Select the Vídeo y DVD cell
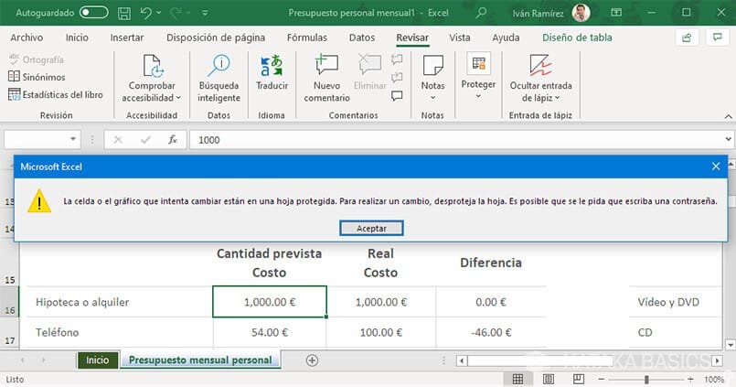Image resolution: width=736 pixels, height=387 pixels. tap(675, 302)
